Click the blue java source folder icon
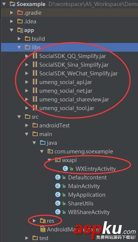Image resolution: width=138 pixels, height=242 pixels. coord(43,142)
